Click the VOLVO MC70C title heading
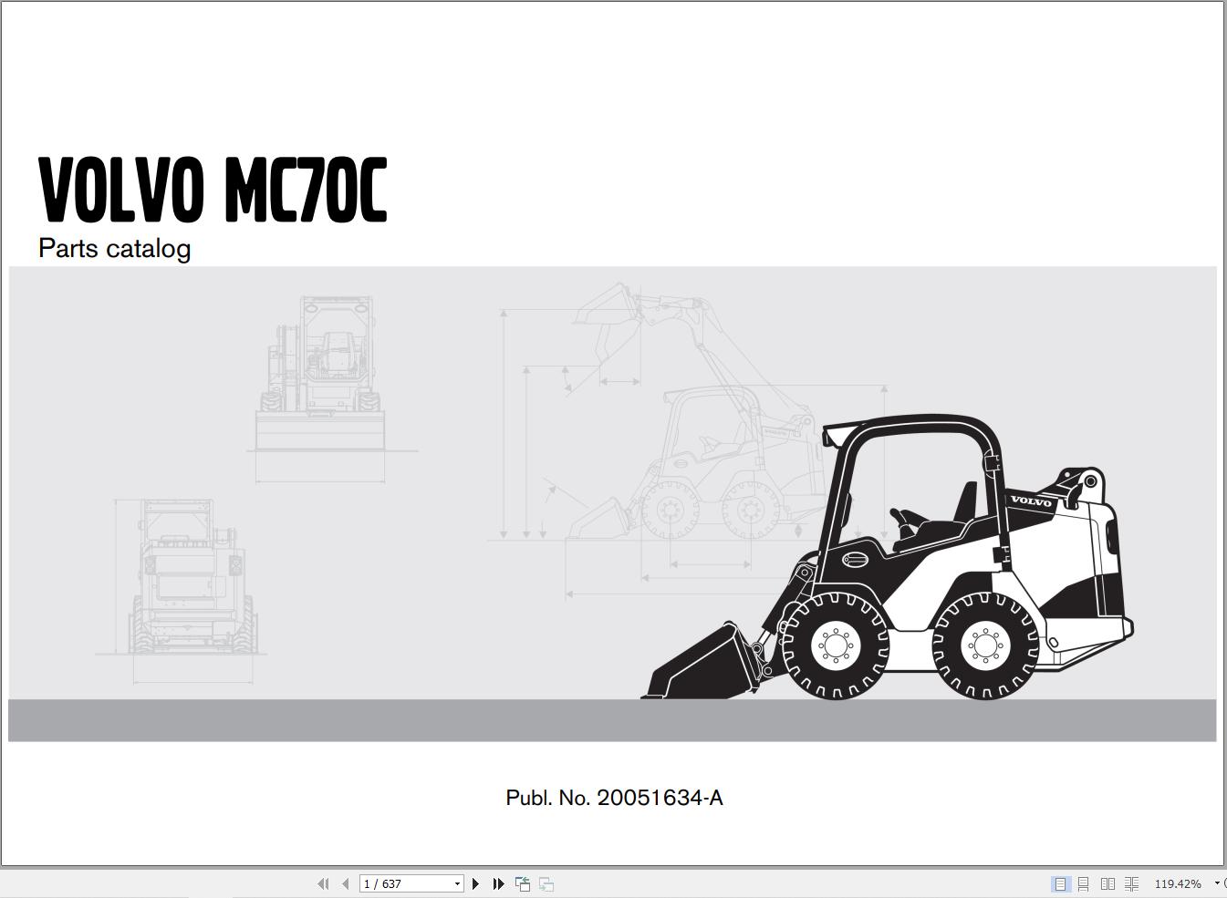Image resolution: width=1227 pixels, height=898 pixels. coord(212,189)
